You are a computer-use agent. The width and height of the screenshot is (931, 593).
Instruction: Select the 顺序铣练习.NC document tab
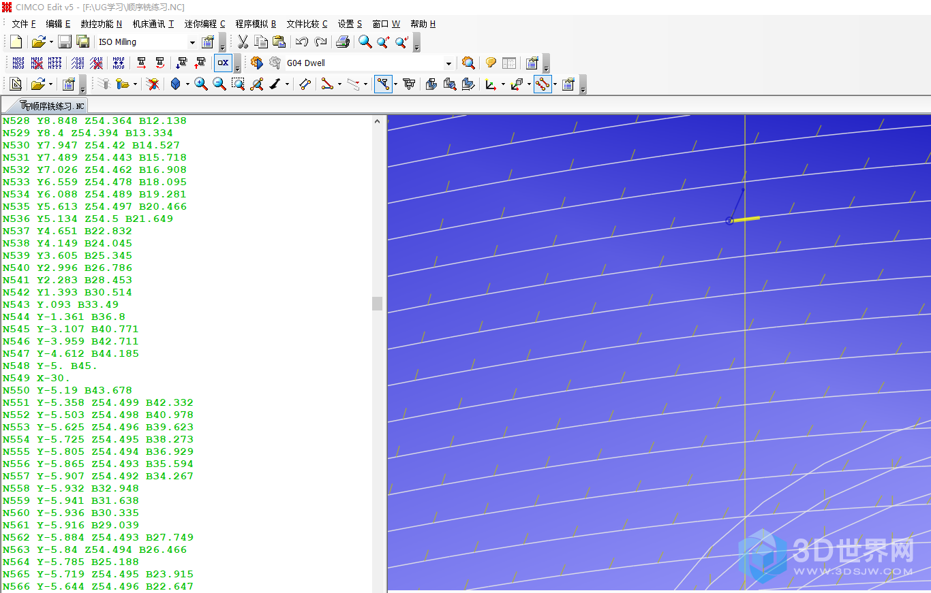52,106
